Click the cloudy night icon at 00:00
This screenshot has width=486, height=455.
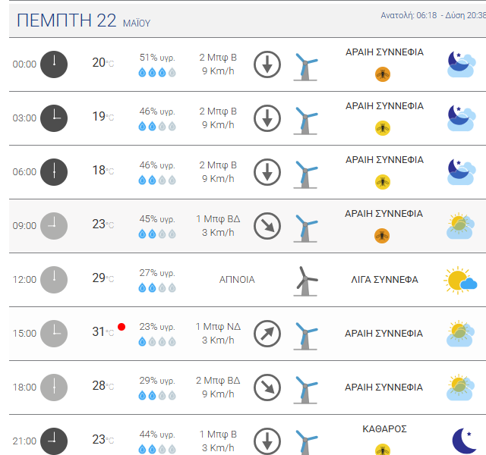(x=461, y=64)
